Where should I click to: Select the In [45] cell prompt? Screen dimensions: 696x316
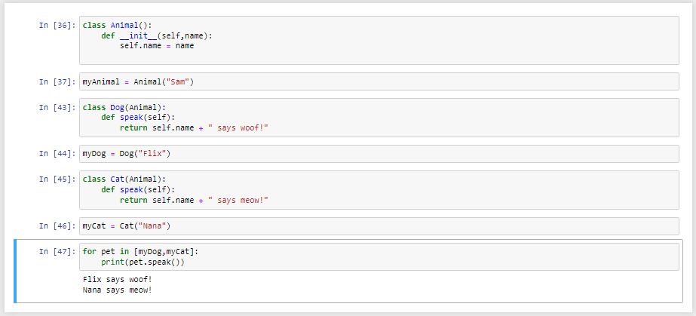click(x=57, y=179)
